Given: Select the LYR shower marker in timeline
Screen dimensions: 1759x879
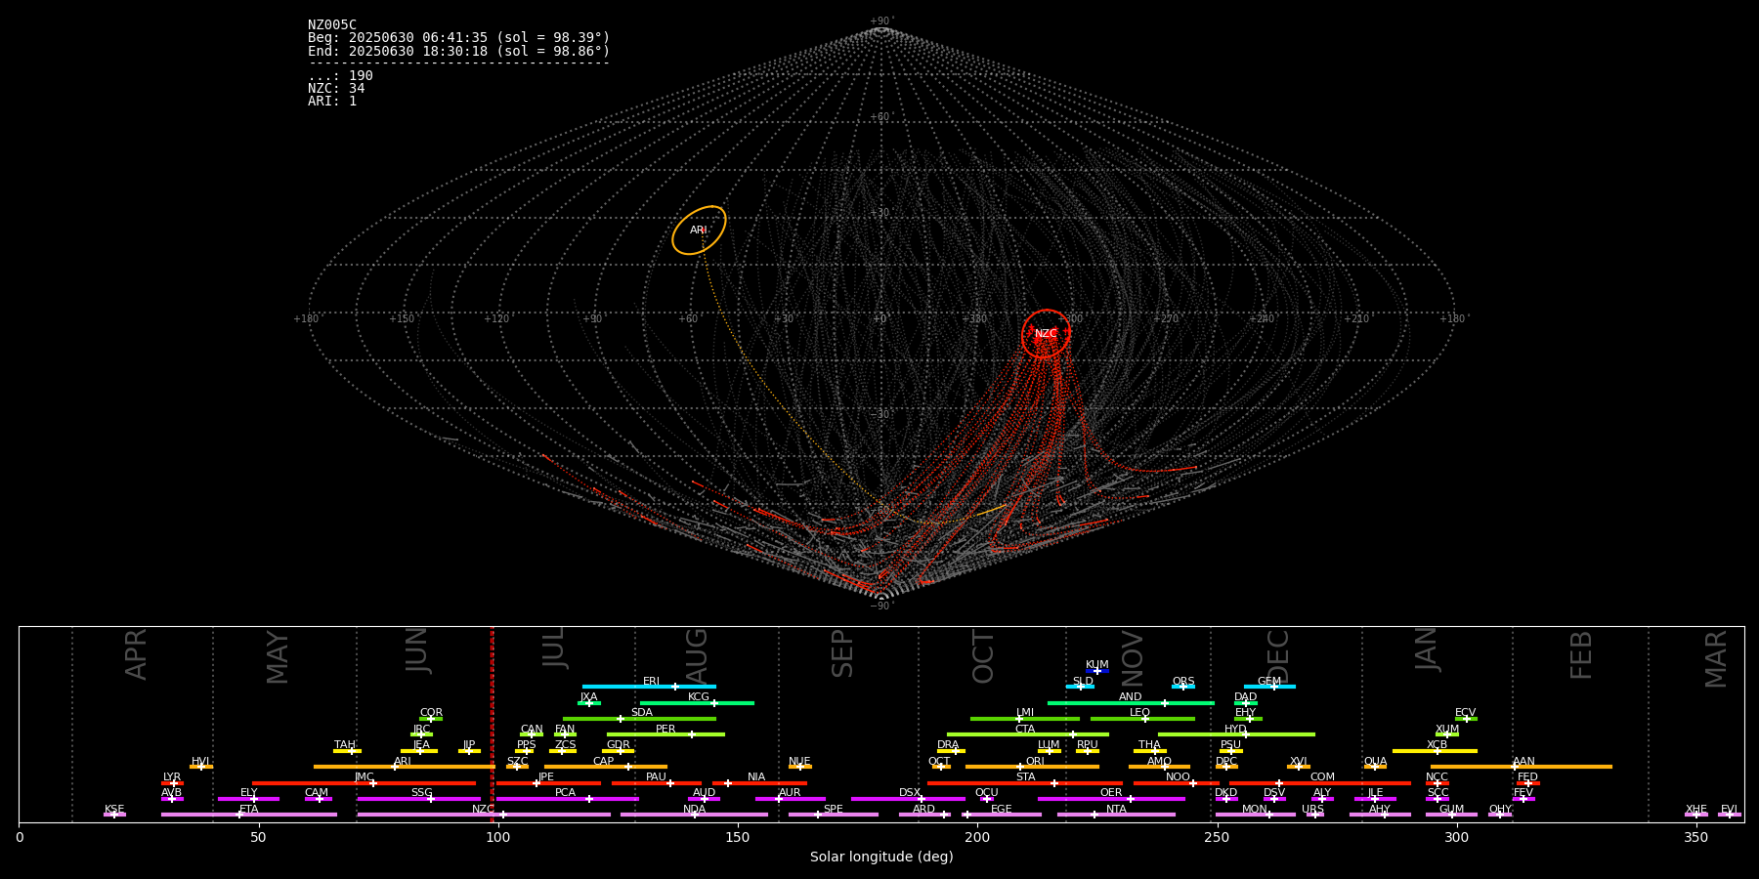Looking at the screenshot, I should tap(172, 782).
